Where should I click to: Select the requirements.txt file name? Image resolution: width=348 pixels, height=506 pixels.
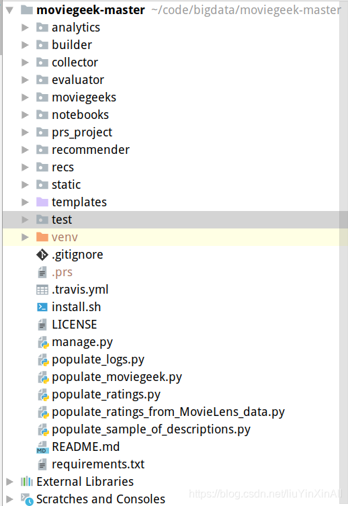(x=98, y=464)
